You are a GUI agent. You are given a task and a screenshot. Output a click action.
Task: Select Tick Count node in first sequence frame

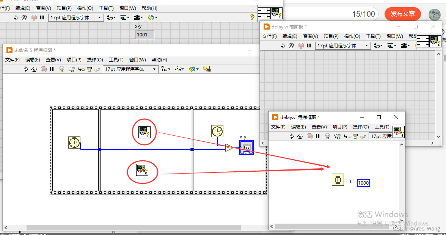click(74, 143)
